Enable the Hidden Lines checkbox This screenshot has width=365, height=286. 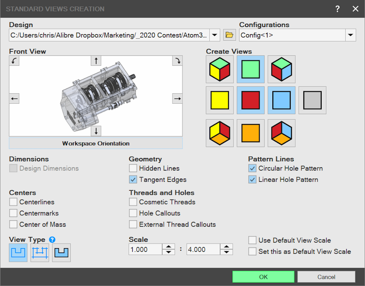click(x=133, y=168)
